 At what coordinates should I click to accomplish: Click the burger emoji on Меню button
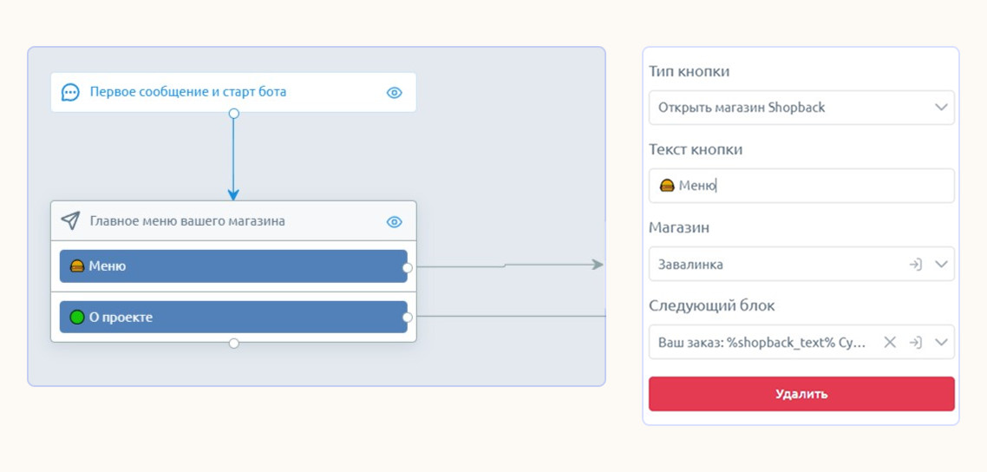[x=77, y=266]
